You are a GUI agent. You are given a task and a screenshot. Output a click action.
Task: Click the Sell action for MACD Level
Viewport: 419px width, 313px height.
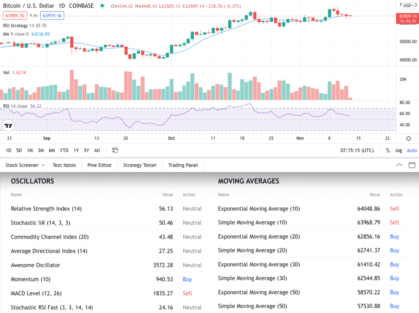pyautogui.click(x=187, y=293)
